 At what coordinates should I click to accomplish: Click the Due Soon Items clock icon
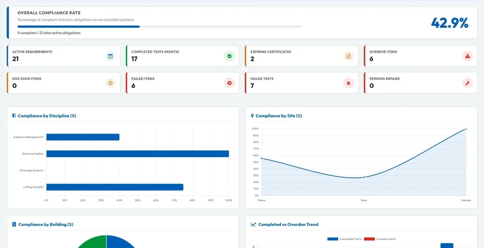[x=110, y=83]
